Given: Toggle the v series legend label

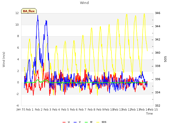Looking at the screenshot, I should pyautogui.click(x=80, y=122).
